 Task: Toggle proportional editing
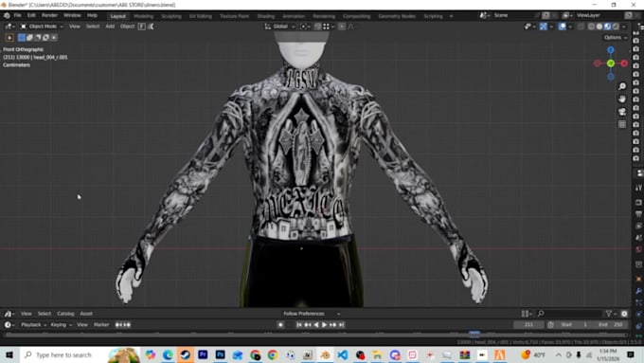[x=342, y=27]
